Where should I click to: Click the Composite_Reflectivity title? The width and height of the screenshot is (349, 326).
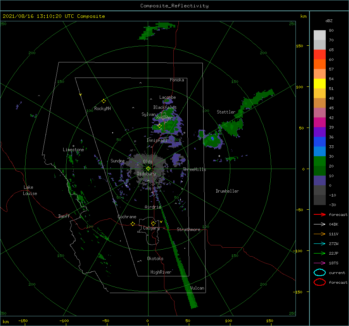pyautogui.click(x=174, y=6)
